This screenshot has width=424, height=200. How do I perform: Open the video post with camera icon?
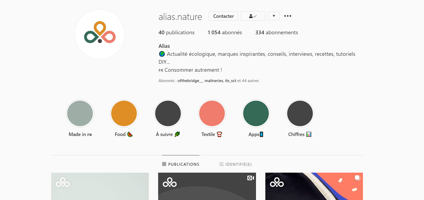[207, 186]
